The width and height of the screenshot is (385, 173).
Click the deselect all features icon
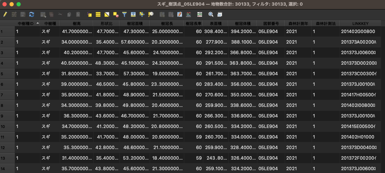pyautogui.click(x=116, y=14)
